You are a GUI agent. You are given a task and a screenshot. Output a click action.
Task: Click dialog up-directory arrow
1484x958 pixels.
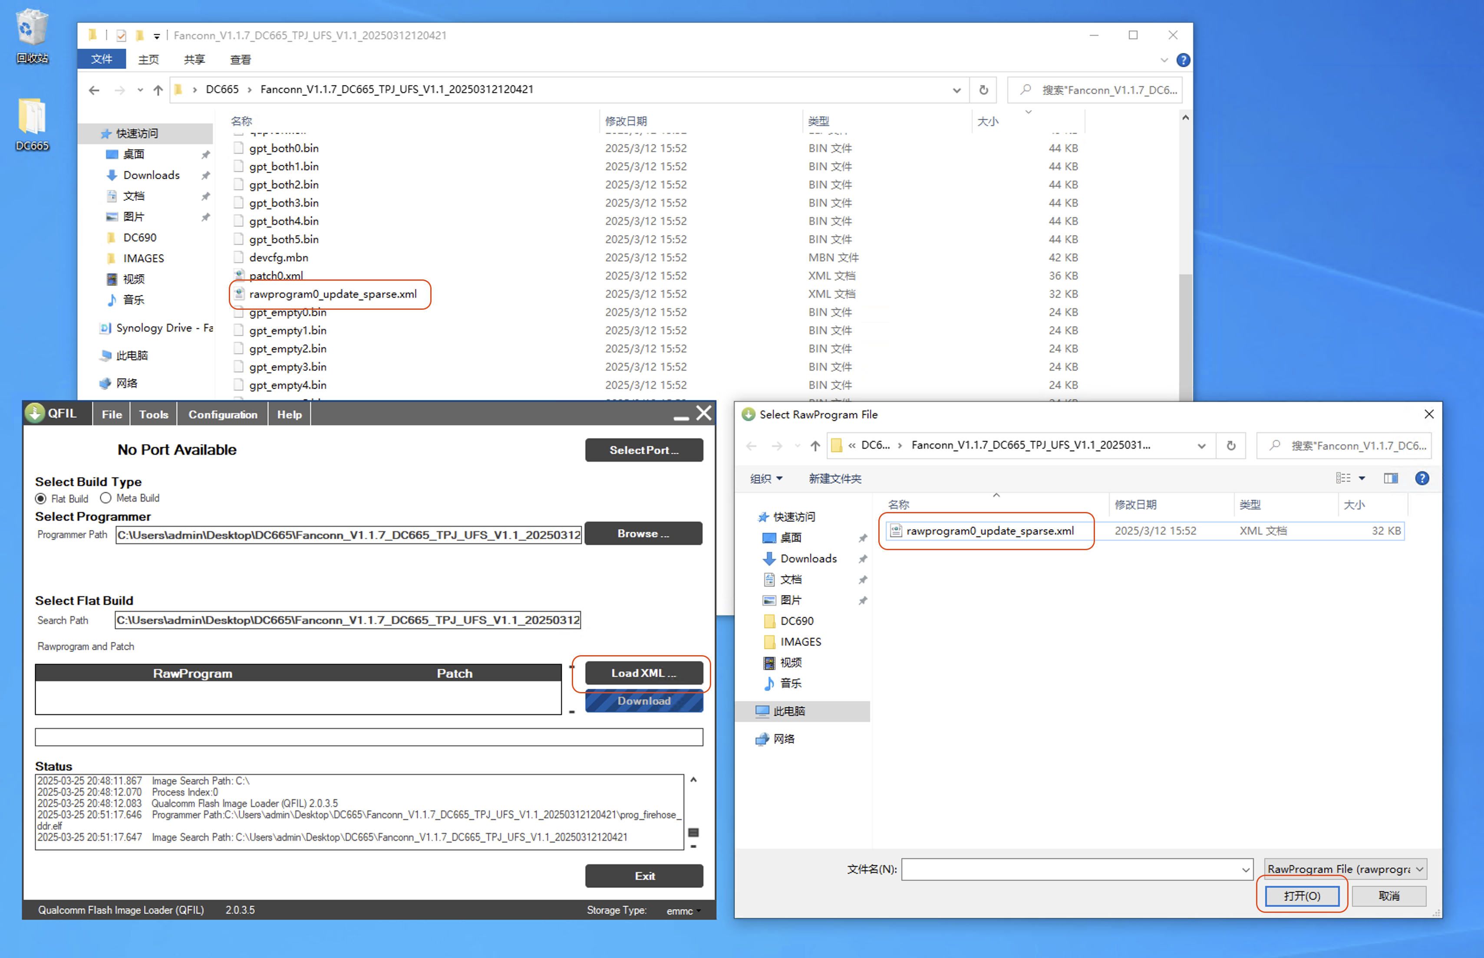click(x=815, y=446)
